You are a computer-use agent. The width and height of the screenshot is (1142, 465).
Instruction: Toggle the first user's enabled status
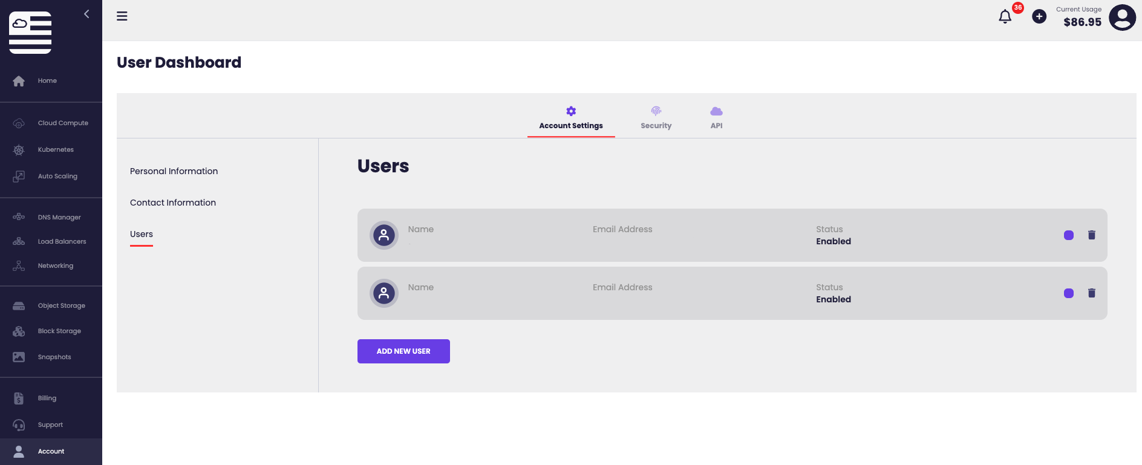[1069, 235]
